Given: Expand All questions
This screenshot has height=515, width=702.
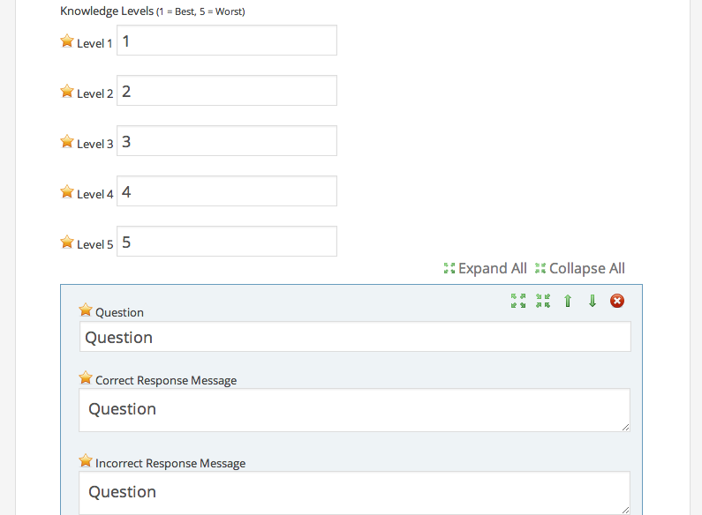Looking at the screenshot, I should point(485,268).
